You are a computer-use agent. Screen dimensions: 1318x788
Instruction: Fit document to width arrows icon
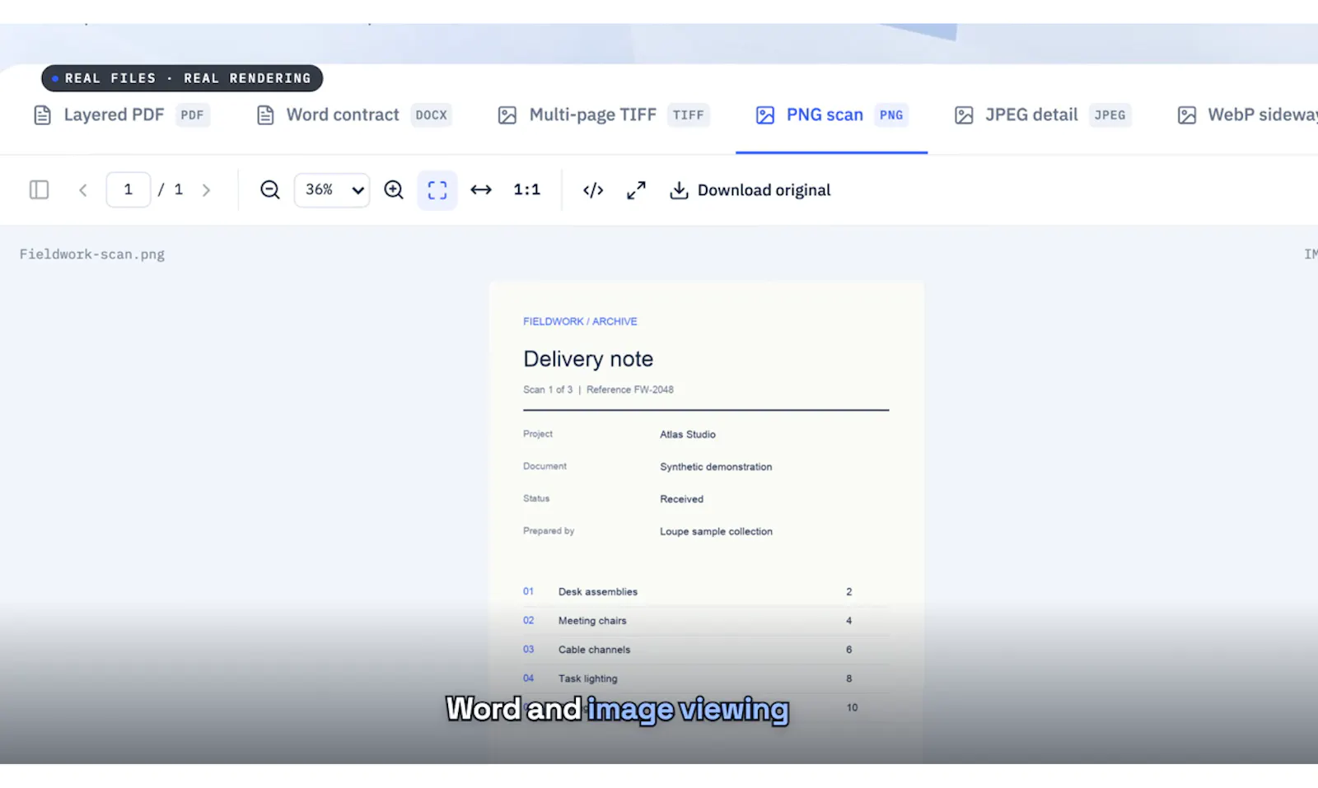(x=481, y=190)
